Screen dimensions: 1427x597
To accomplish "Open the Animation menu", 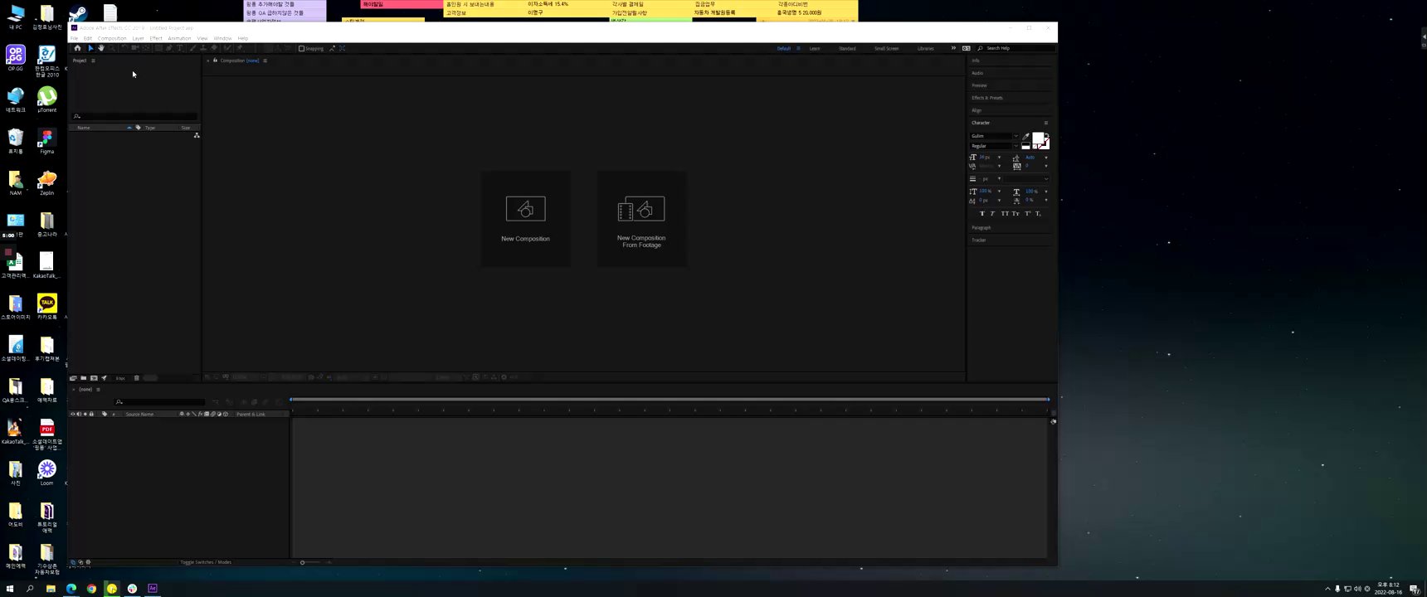I will 179,38.
